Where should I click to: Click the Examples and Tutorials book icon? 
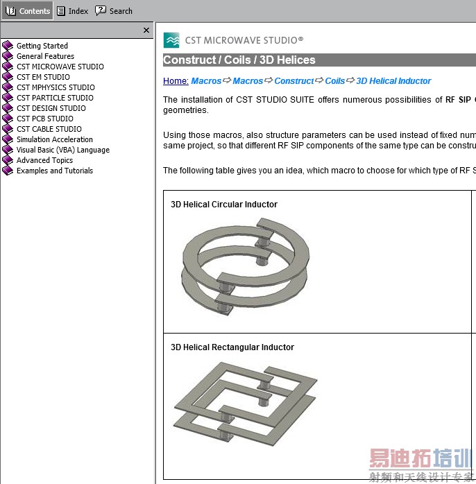click(8, 171)
